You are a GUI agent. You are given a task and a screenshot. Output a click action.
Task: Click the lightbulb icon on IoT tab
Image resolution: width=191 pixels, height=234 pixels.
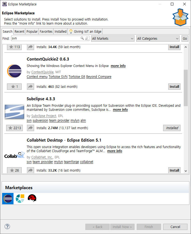tap(71, 32)
